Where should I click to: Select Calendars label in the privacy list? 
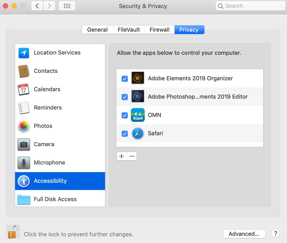click(x=47, y=89)
